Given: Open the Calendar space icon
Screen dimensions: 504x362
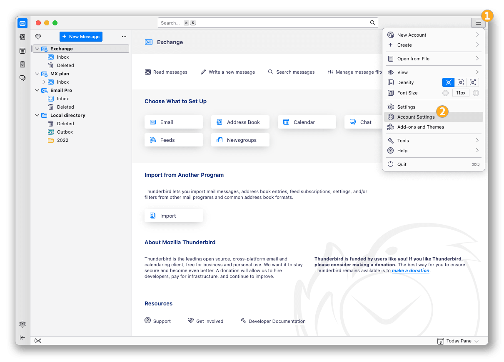Looking at the screenshot, I should [22, 51].
